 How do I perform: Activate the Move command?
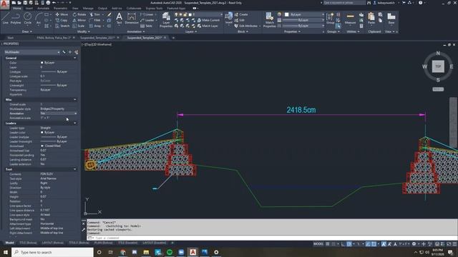[62, 14]
